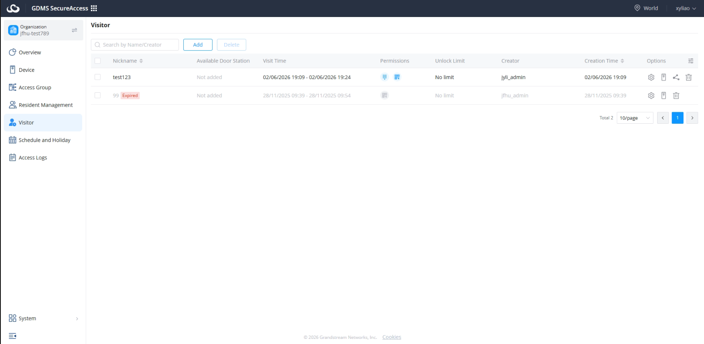
Task: Open settings gear for visitor test123
Action: 651,77
